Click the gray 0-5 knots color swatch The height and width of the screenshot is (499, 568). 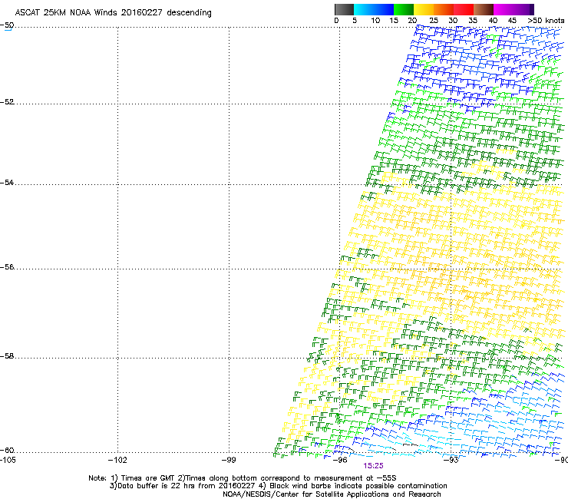[344, 9]
